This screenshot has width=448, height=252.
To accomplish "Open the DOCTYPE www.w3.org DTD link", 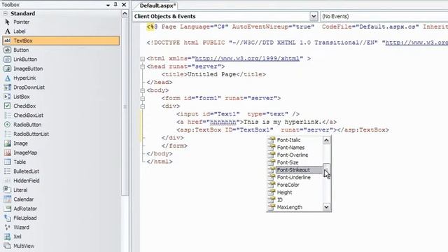I will [x=416, y=43].
